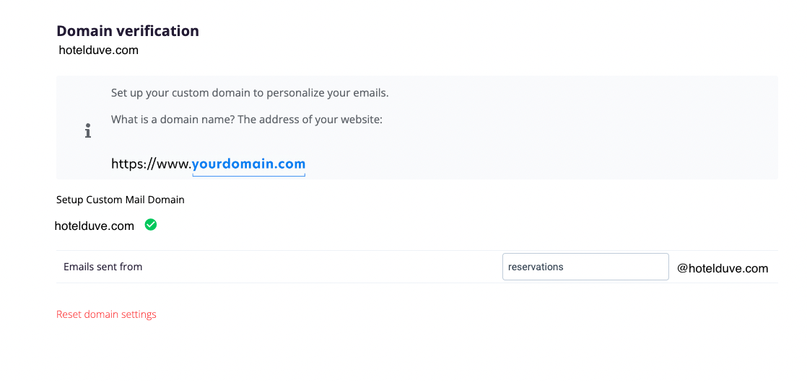
Task: Click the Domain verification heading
Action: [x=128, y=31]
